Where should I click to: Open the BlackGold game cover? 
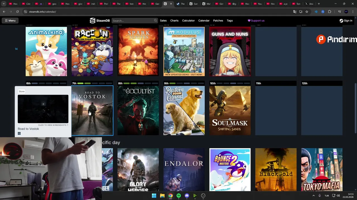coord(276,170)
